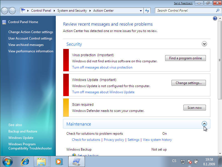Click the Back navigation arrow
This screenshot has width=222, height=167.
(x=4, y=11)
